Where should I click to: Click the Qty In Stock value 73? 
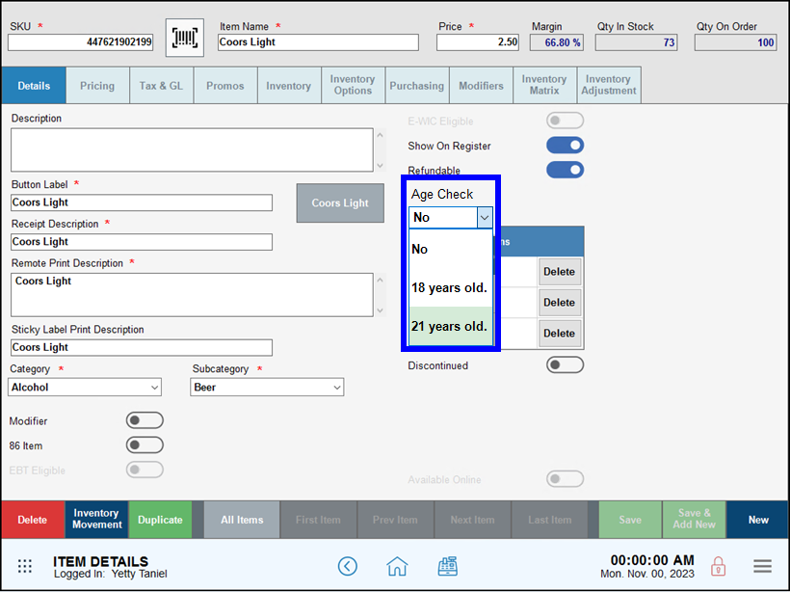pyautogui.click(x=636, y=42)
